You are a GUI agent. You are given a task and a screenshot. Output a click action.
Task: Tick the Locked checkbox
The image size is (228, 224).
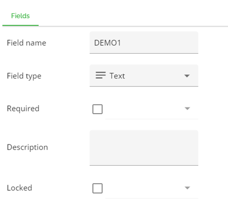[97, 188]
